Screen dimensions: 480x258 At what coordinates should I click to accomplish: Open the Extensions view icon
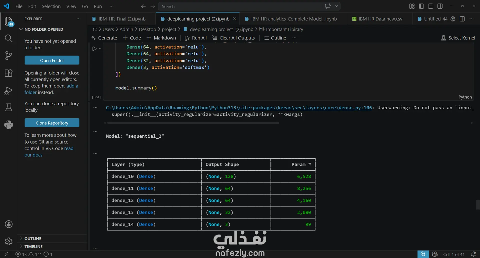point(9,73)
